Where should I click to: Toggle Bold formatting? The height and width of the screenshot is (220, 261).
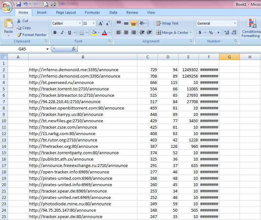coord(55,33)
